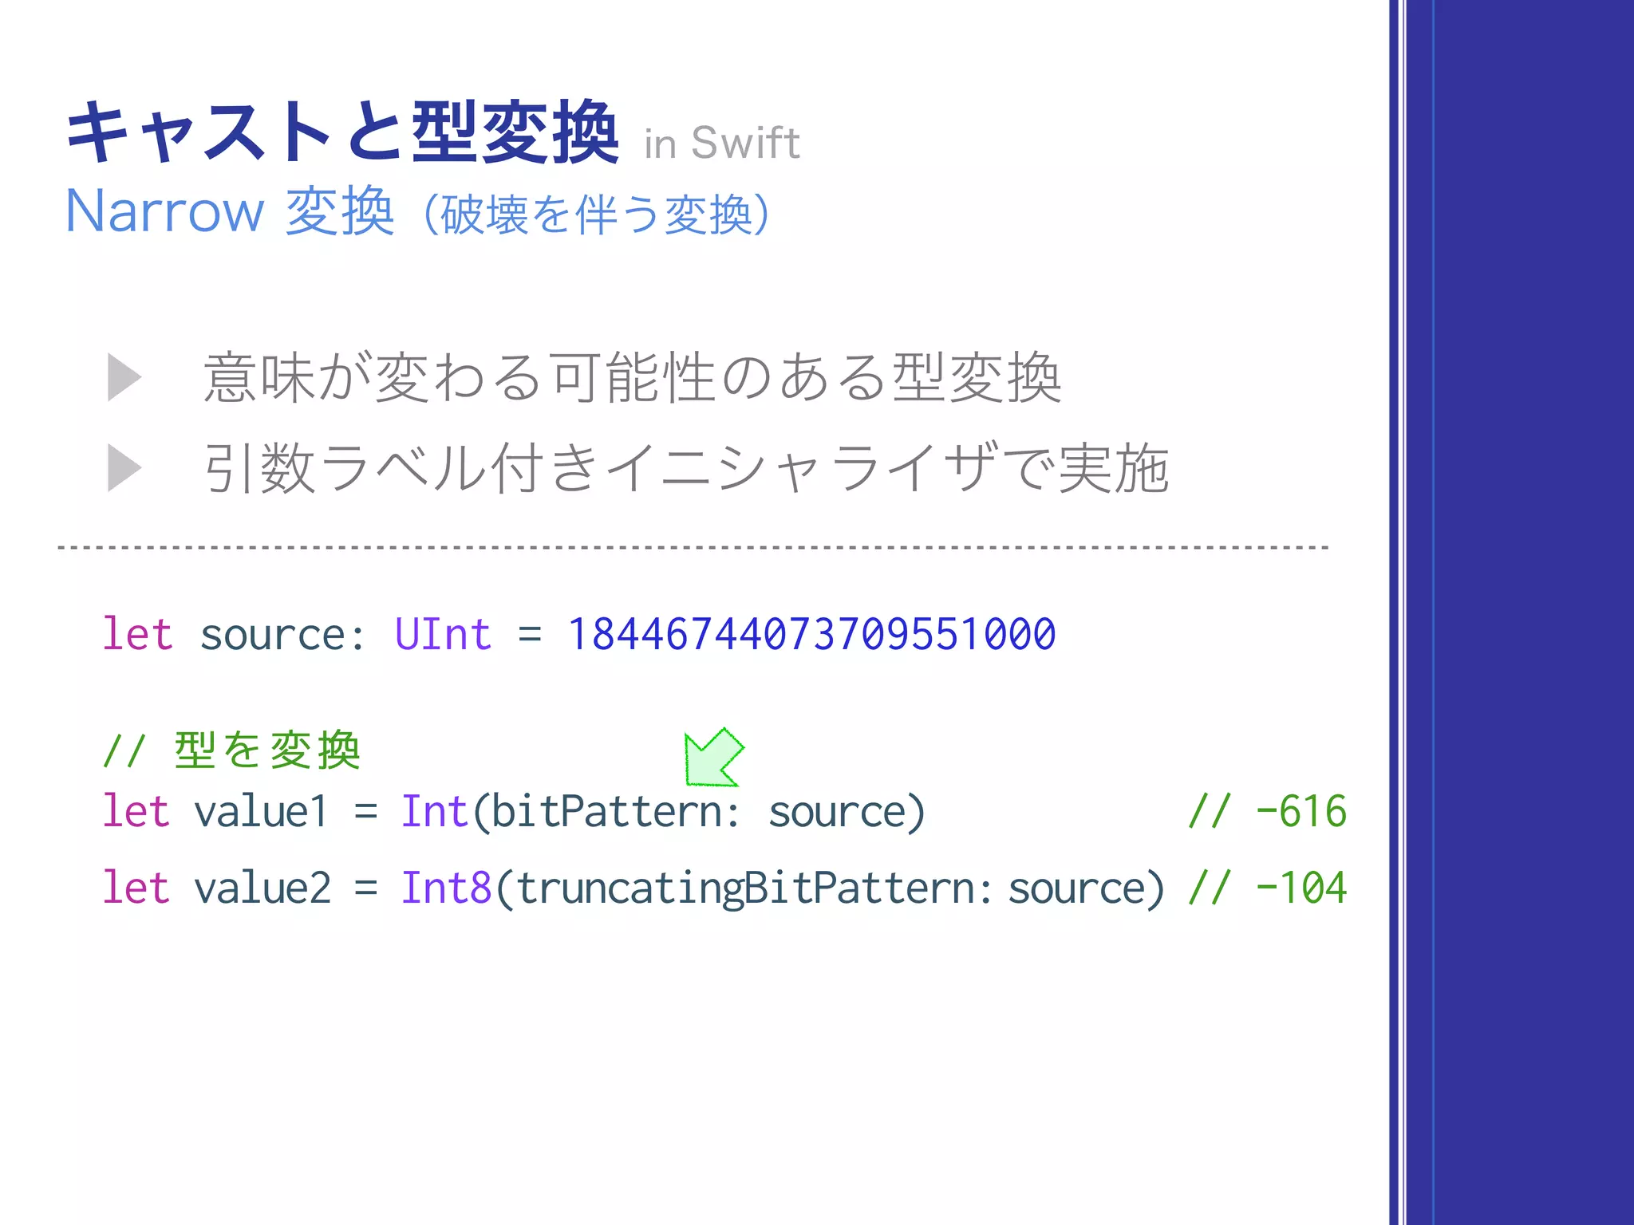Click 'let value2 =' code text
Image resolution: width=1634 pixels, height=1225 pixels.
tap(239, 888)
